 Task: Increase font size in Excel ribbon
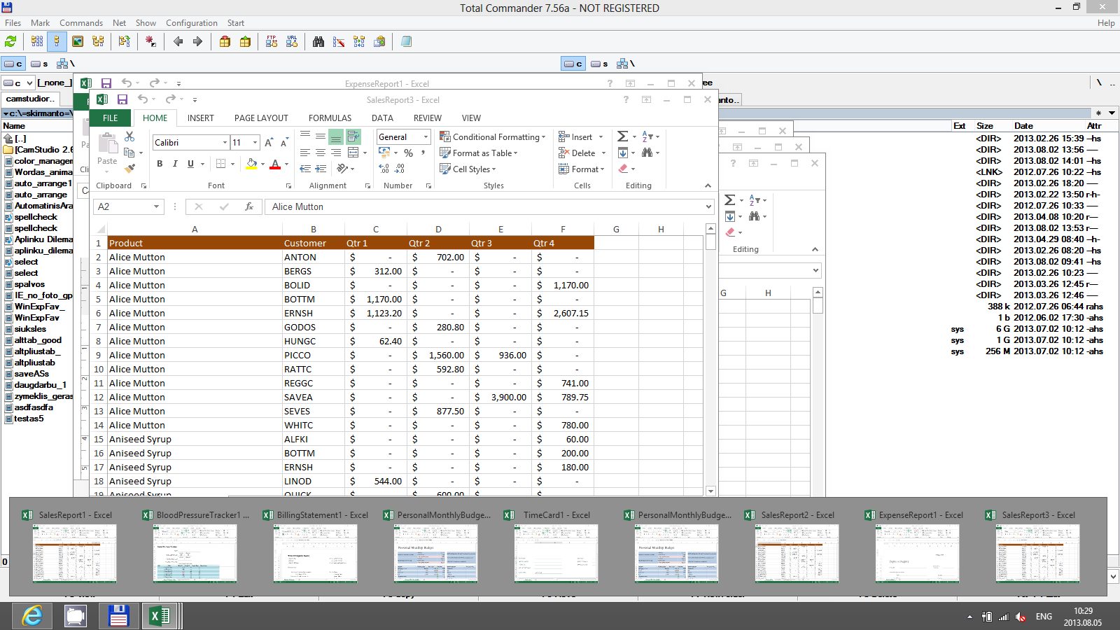[x=269, y=143]
